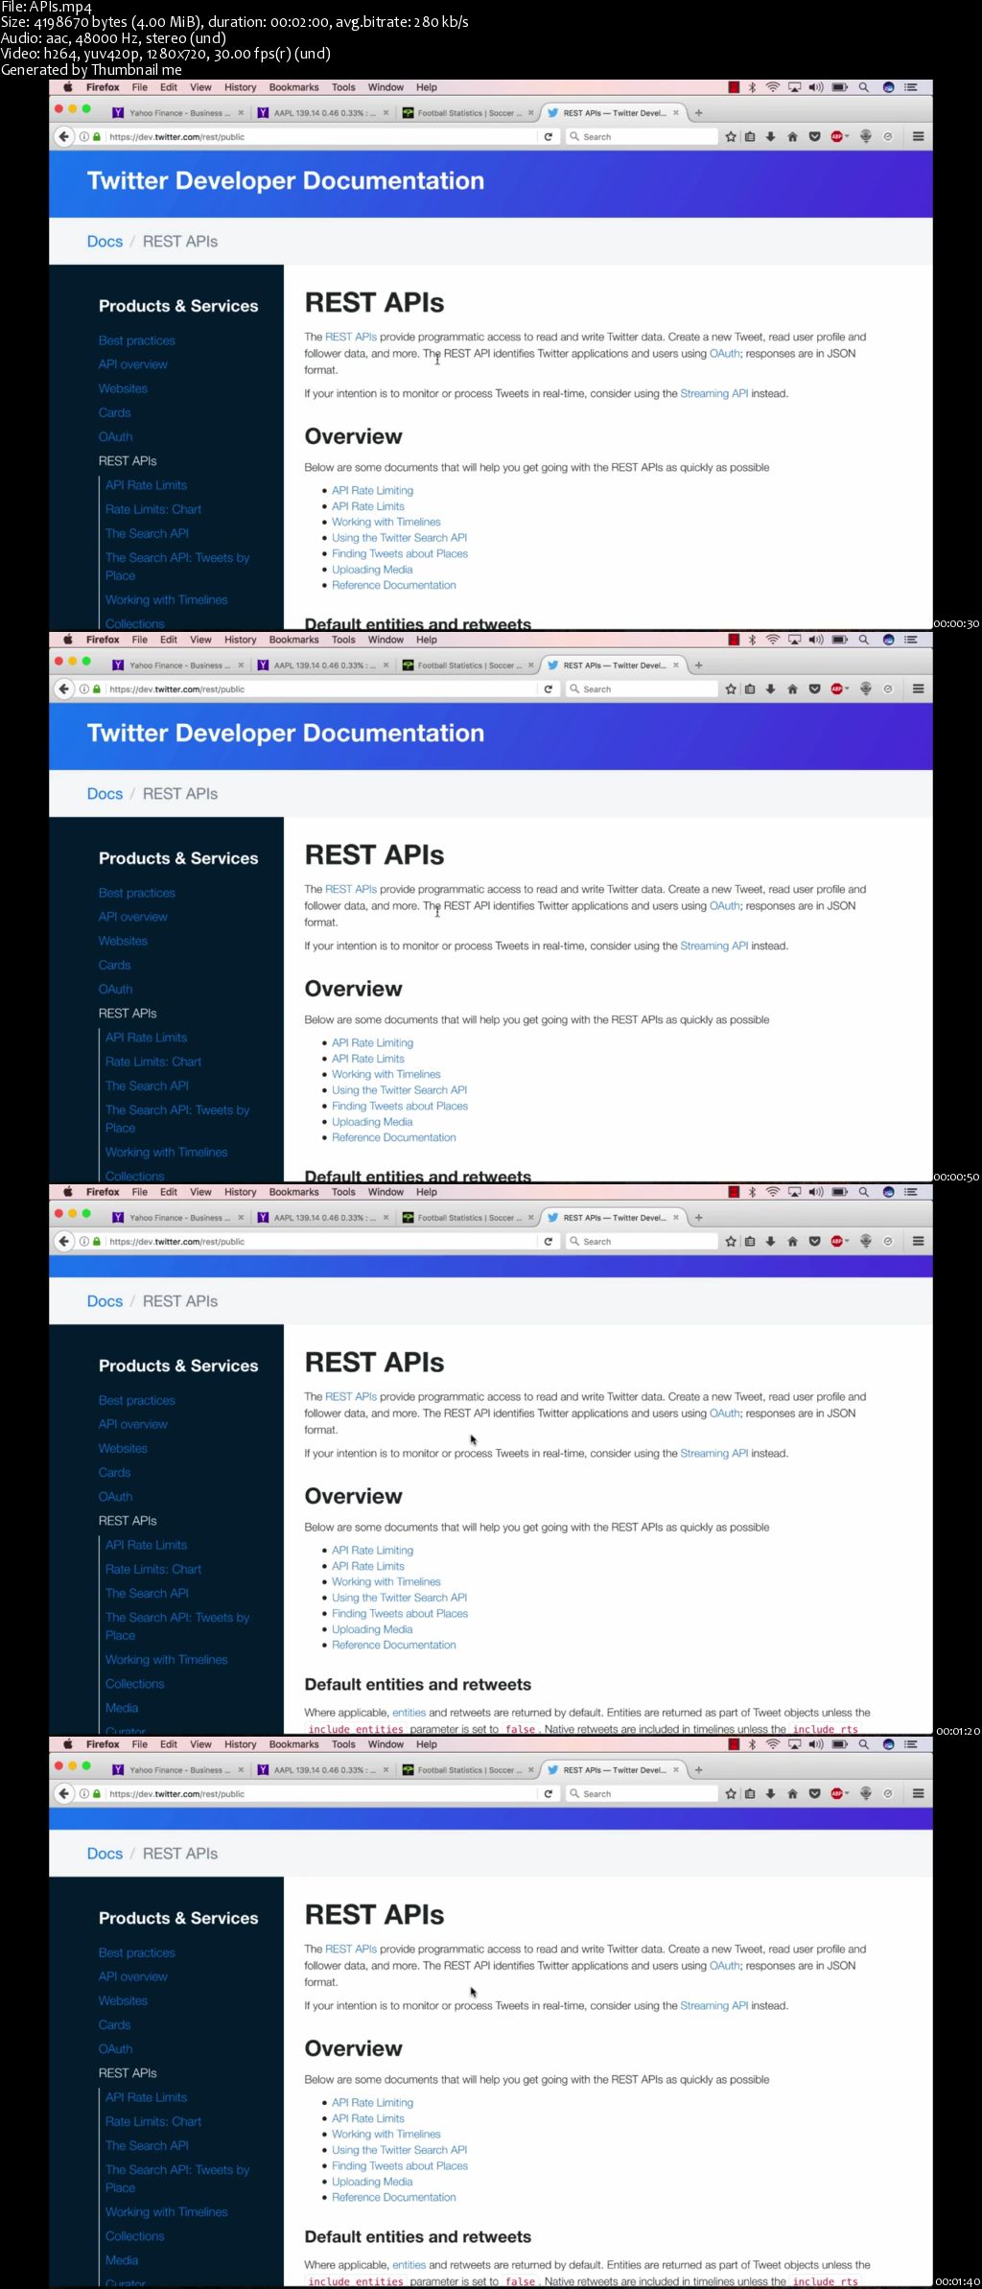
Task: Click the Search box in the 00:00:30 frame toolbar
Action: pos(641,137)
